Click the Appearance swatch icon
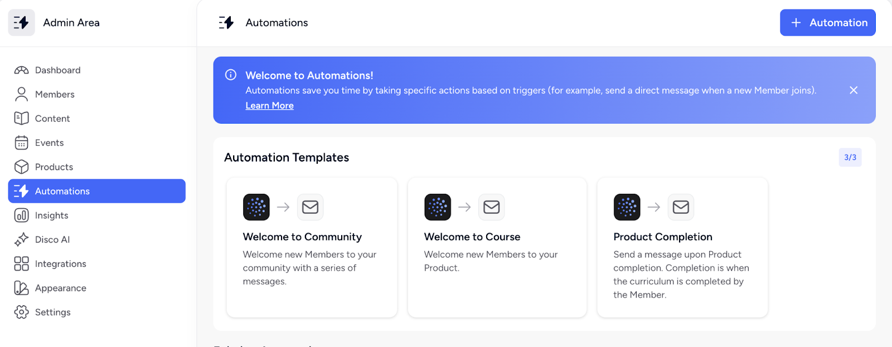The height and width of the screenshot is (347, 892). tap(21, 288)
